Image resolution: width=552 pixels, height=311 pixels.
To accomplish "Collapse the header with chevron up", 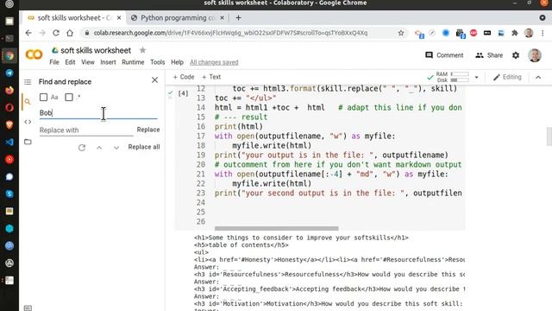I will 538,77.
